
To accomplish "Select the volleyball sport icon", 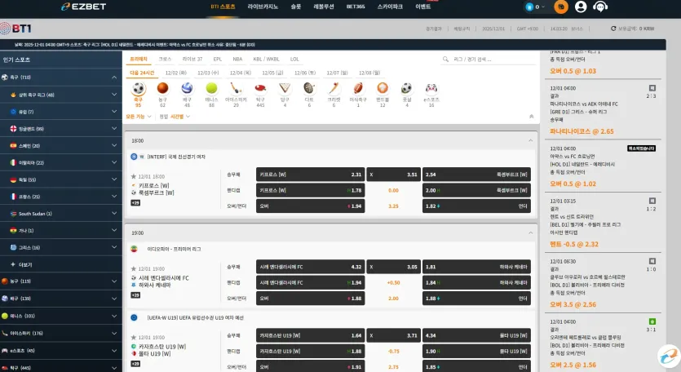I will click(188, 88).
